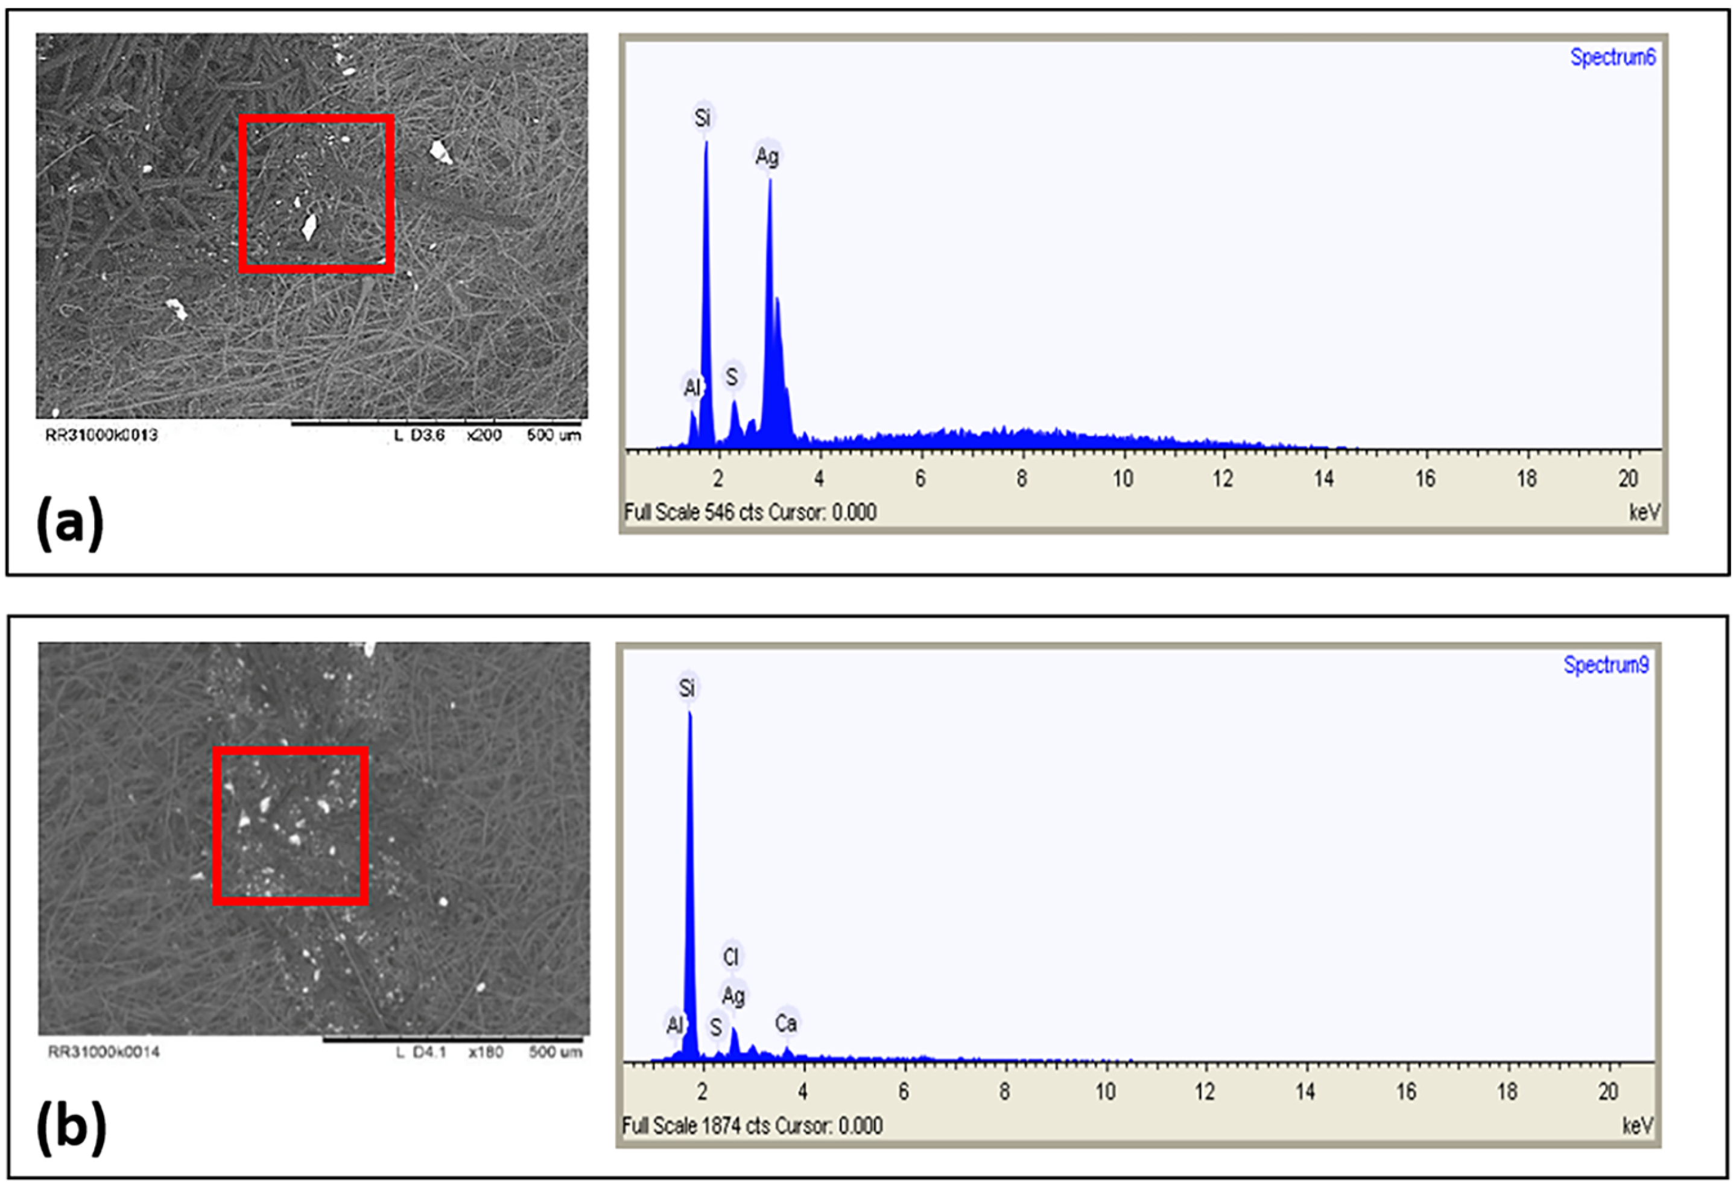Image resolution: width=1736 pixels, height=1186 pixels.
Task: Click the Al peak label in Spectrum6
Action: pyautogui.click(x=692, y=388)
